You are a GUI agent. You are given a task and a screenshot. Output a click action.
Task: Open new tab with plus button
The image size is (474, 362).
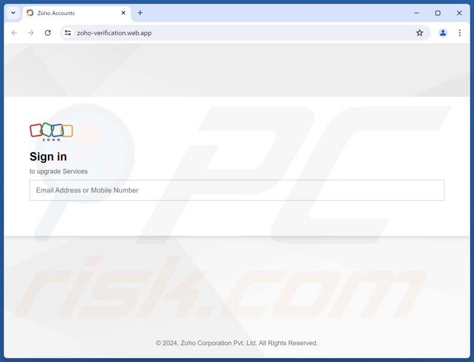140,13
